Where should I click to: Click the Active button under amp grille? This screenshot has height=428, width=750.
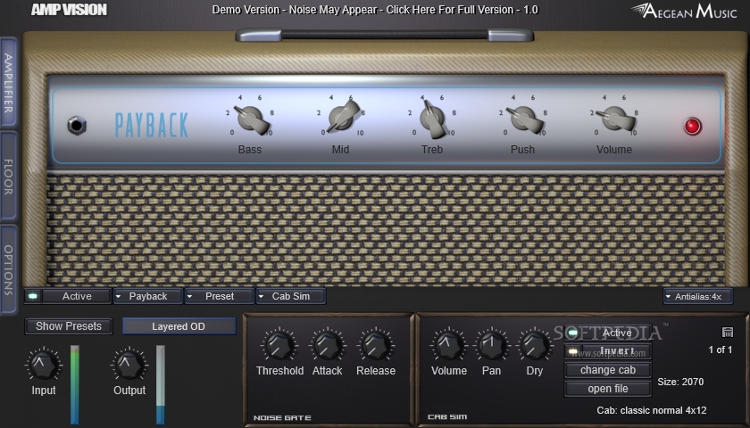[77, 296]
